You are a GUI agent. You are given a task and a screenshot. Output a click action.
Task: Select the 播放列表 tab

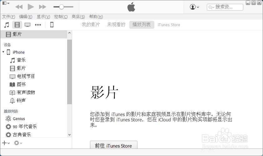142,25
